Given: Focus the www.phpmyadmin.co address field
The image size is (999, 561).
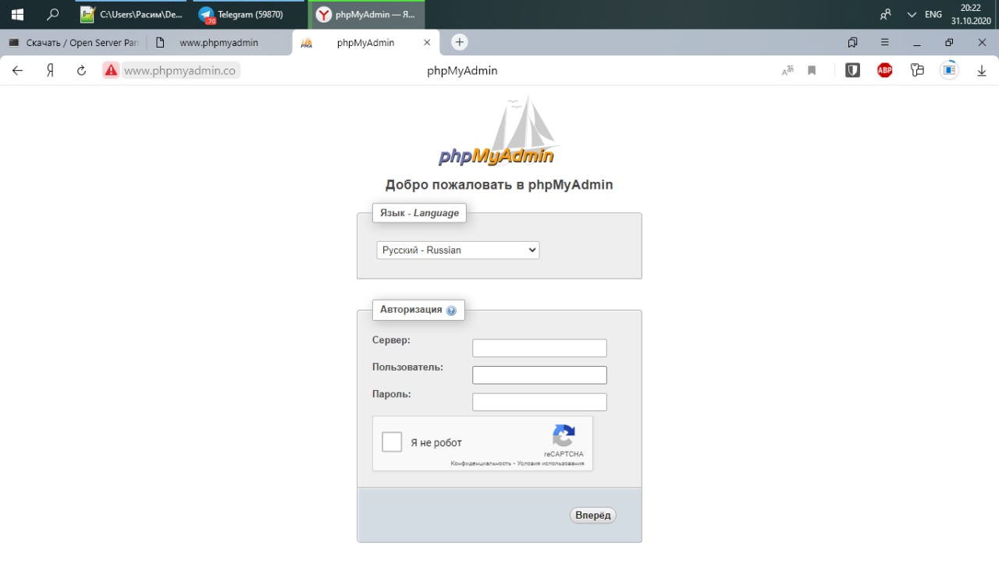Looking at the screenshot, I should click(180, 70).
